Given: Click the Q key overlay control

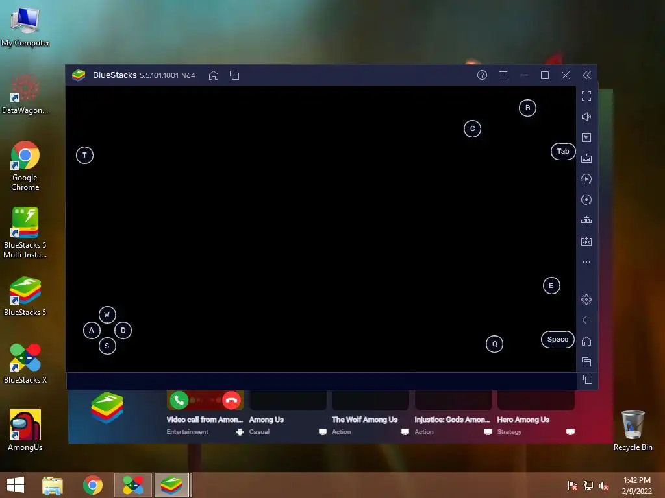Looking at the screenshot, I should pyautogui.click(x=494, y=344).
